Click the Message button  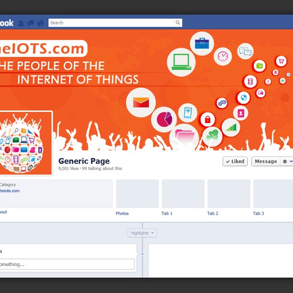pos(266,161)
